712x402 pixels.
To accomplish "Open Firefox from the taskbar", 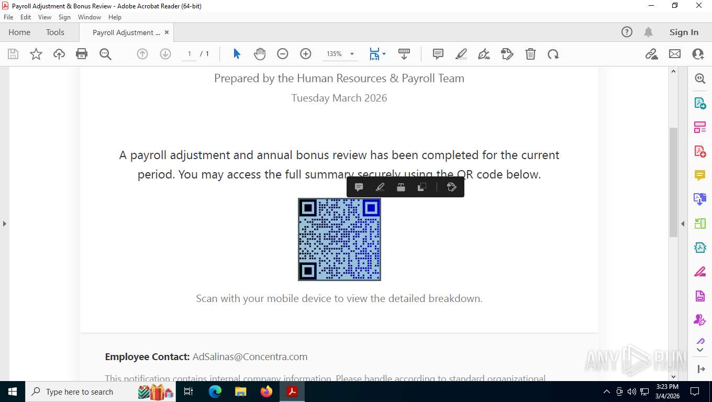I will tap(266, 392).
